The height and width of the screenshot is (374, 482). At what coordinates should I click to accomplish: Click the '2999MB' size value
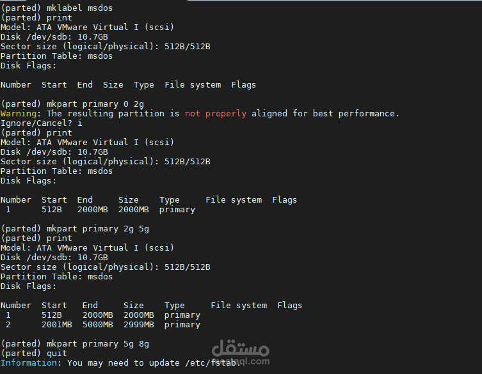[x=138, y=324]
